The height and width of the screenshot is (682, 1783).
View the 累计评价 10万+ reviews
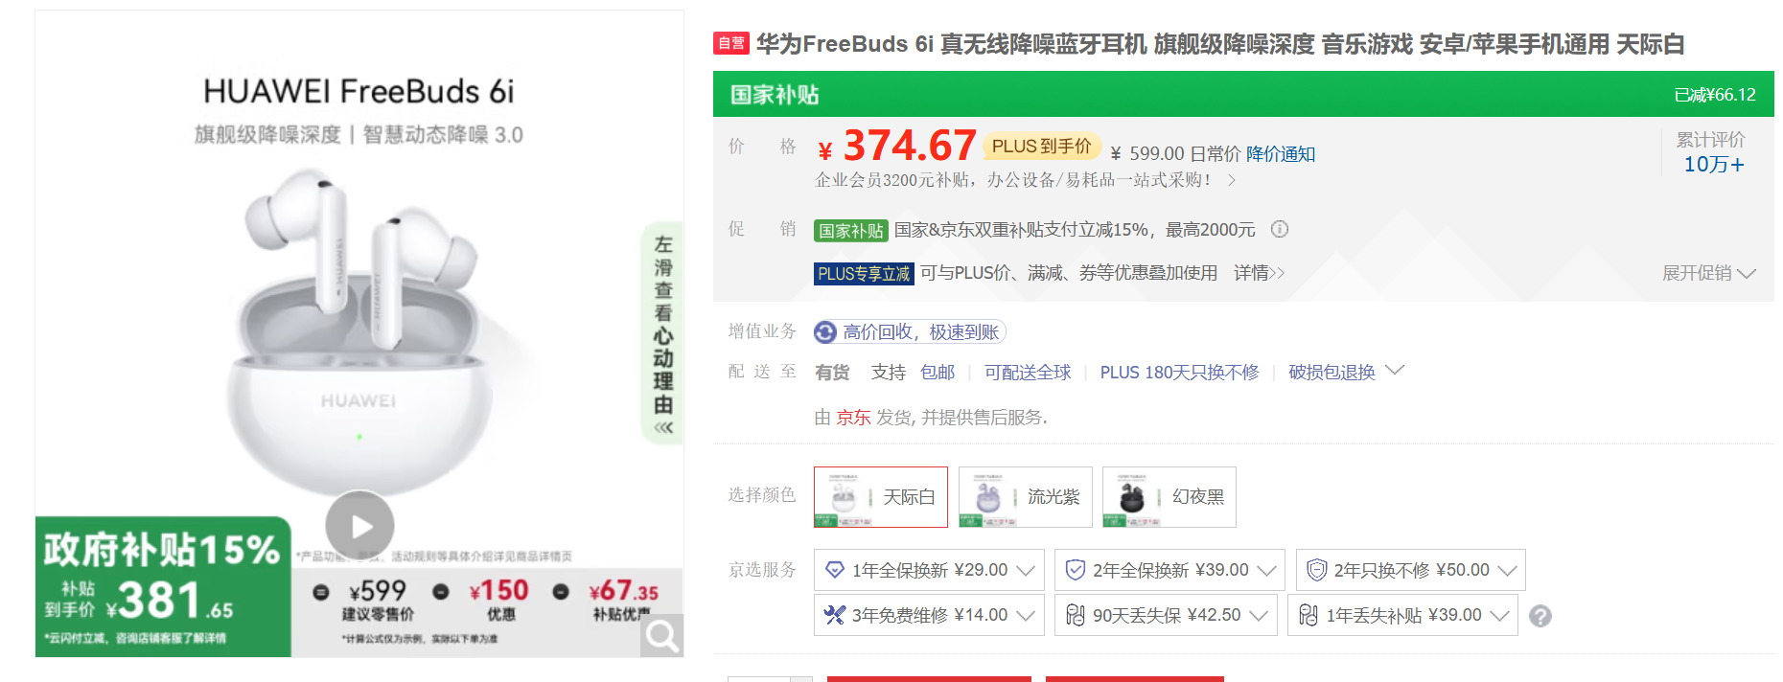[x=1712, y=153]
